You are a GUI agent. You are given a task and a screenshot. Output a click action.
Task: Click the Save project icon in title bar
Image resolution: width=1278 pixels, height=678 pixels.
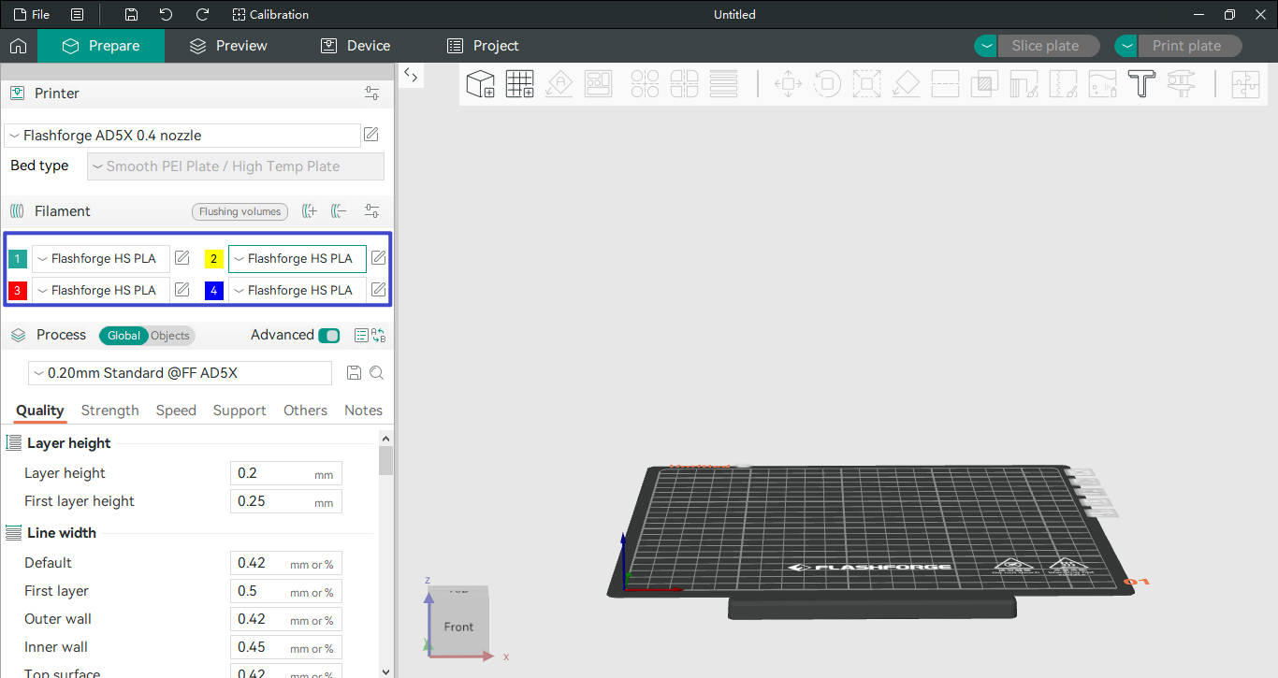click(132, 14)
